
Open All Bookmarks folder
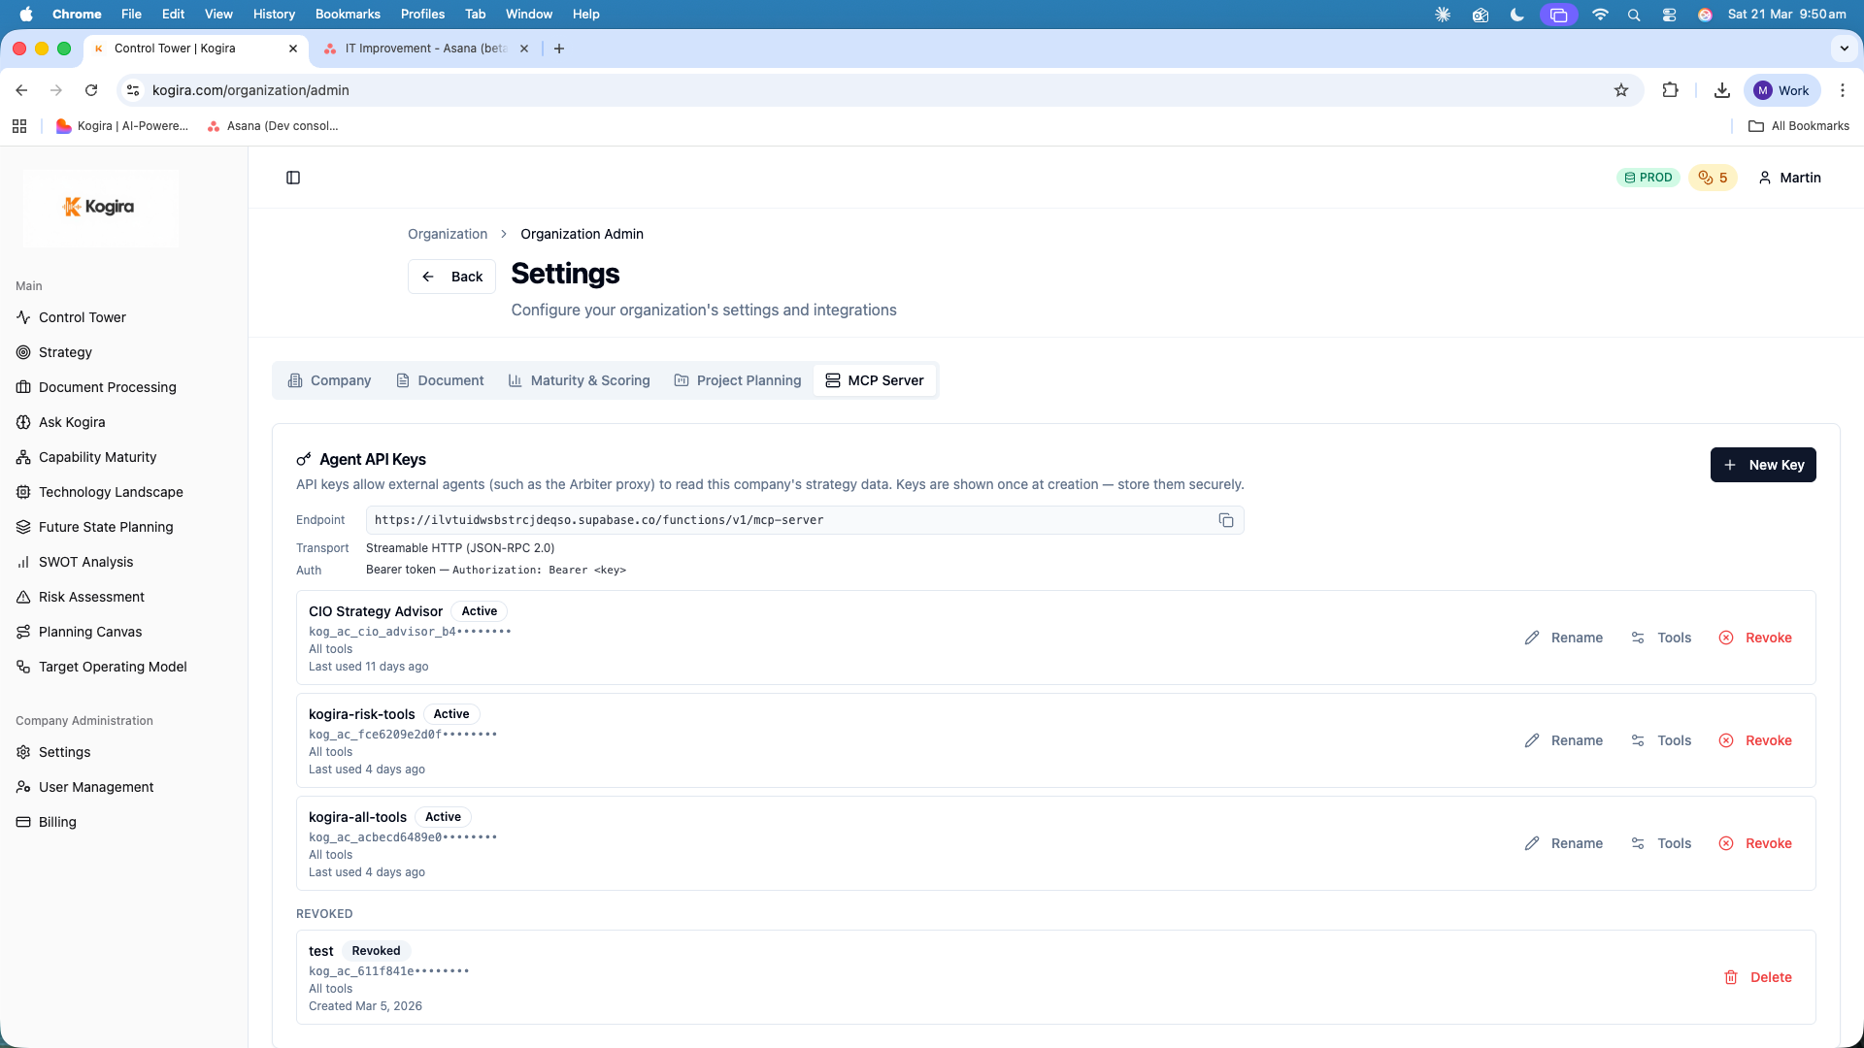(1798, 126)
